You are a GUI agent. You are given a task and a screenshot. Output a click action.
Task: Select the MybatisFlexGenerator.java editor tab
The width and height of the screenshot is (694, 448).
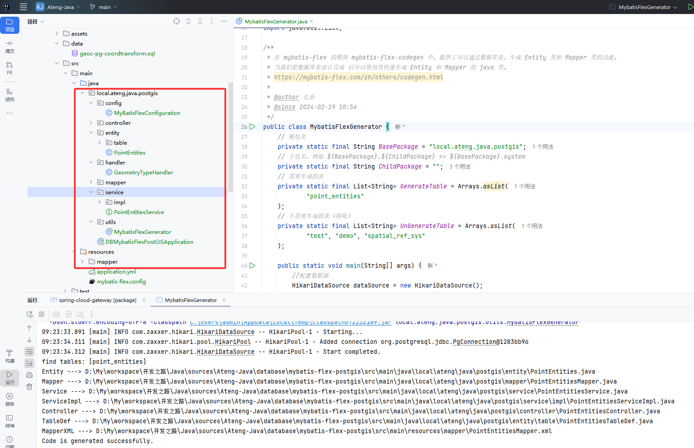click(275, 21)
